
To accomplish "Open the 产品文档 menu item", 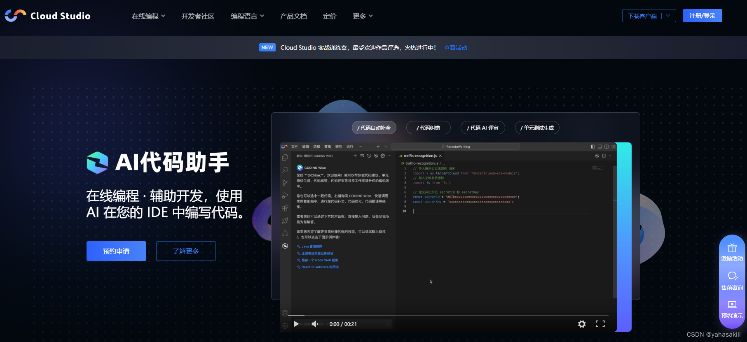I will pyautogui.click(x=293, y=16).
